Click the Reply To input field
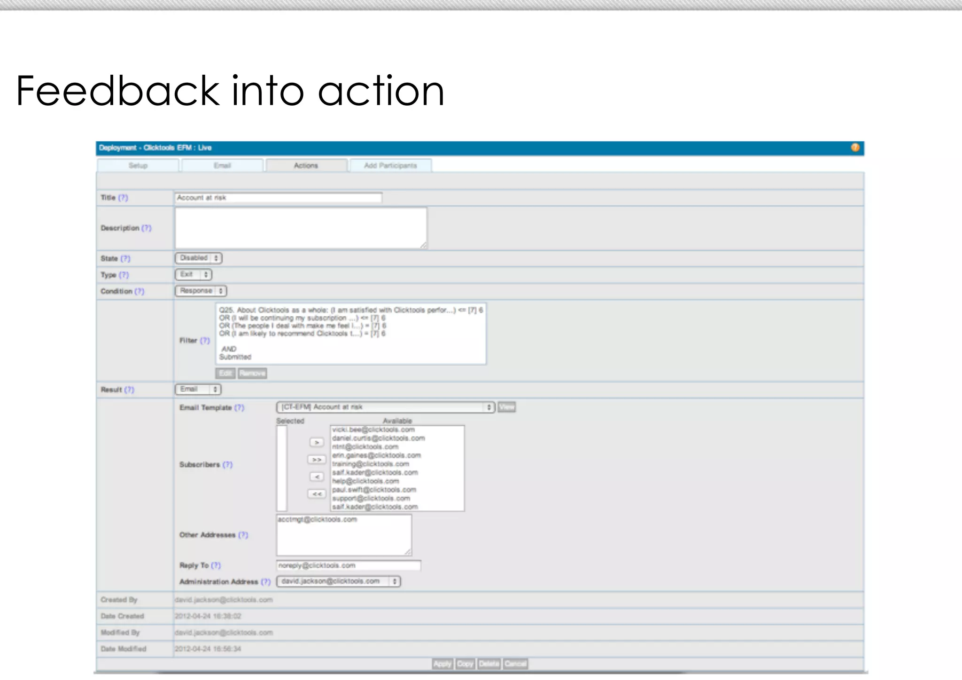The height and width of the screenshot is (680, 962). click(x=349, y=565)
